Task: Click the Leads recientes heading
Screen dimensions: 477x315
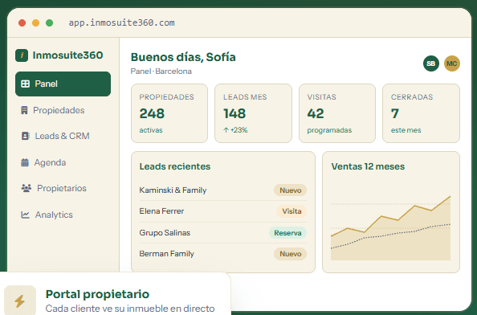Action: pos(175,166)
